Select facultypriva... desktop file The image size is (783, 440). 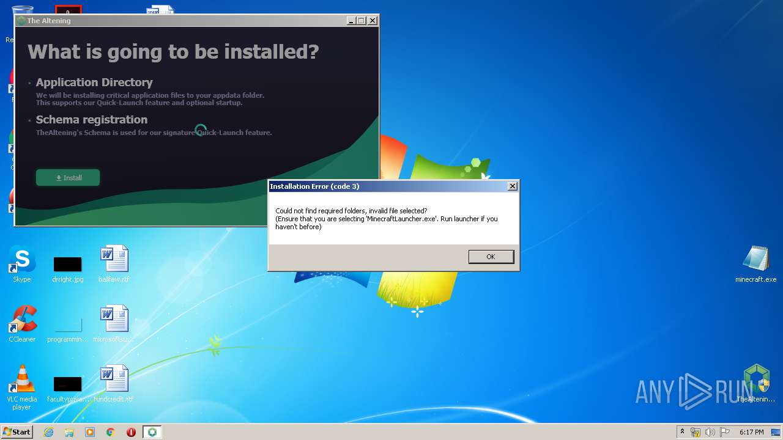click(x=67, y=389)
